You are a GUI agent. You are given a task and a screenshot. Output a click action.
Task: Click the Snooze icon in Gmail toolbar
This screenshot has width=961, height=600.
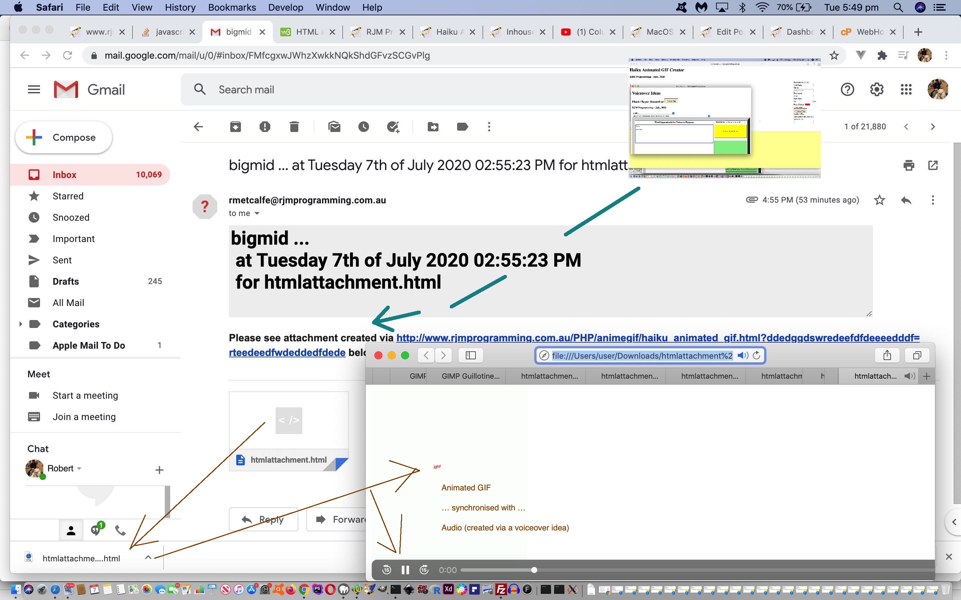click(x=363, y=126)
